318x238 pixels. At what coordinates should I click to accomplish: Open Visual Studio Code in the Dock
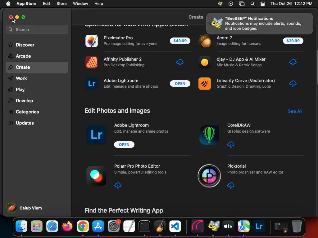click(175, 226)
